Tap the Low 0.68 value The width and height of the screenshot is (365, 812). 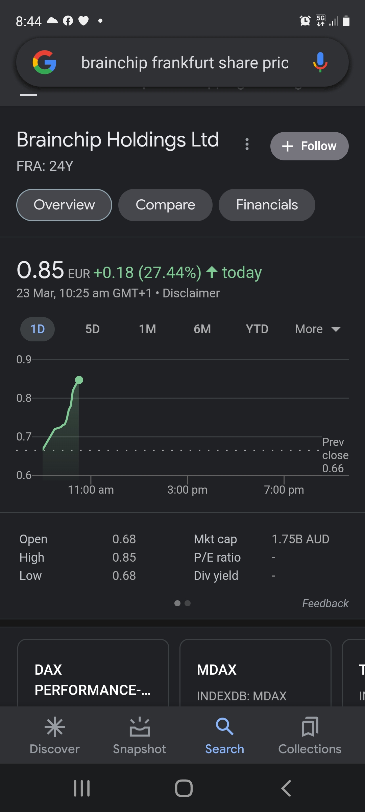point(124,576)
